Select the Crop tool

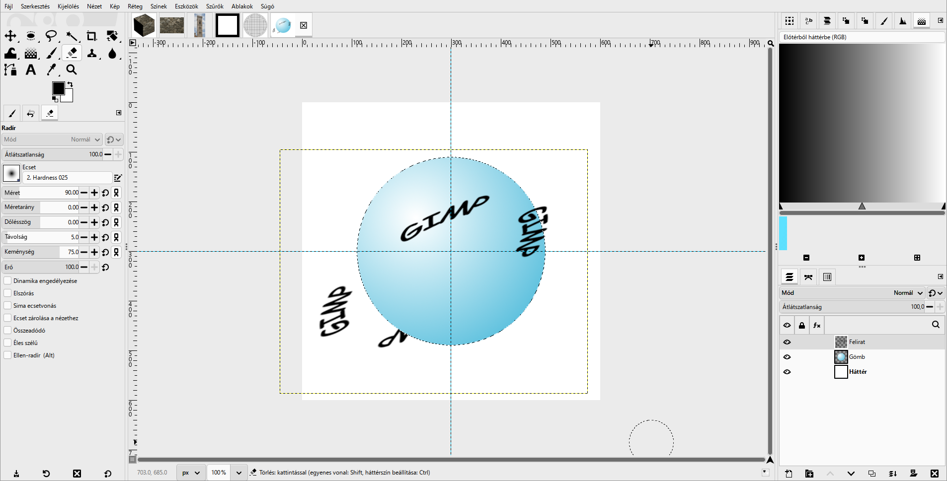click(92, 36)
